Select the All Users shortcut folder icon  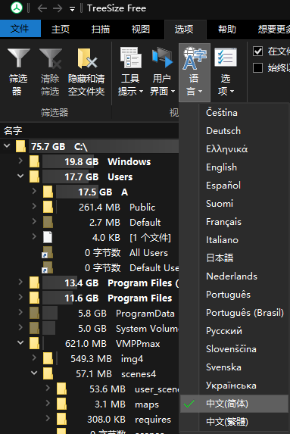[47, 252]
